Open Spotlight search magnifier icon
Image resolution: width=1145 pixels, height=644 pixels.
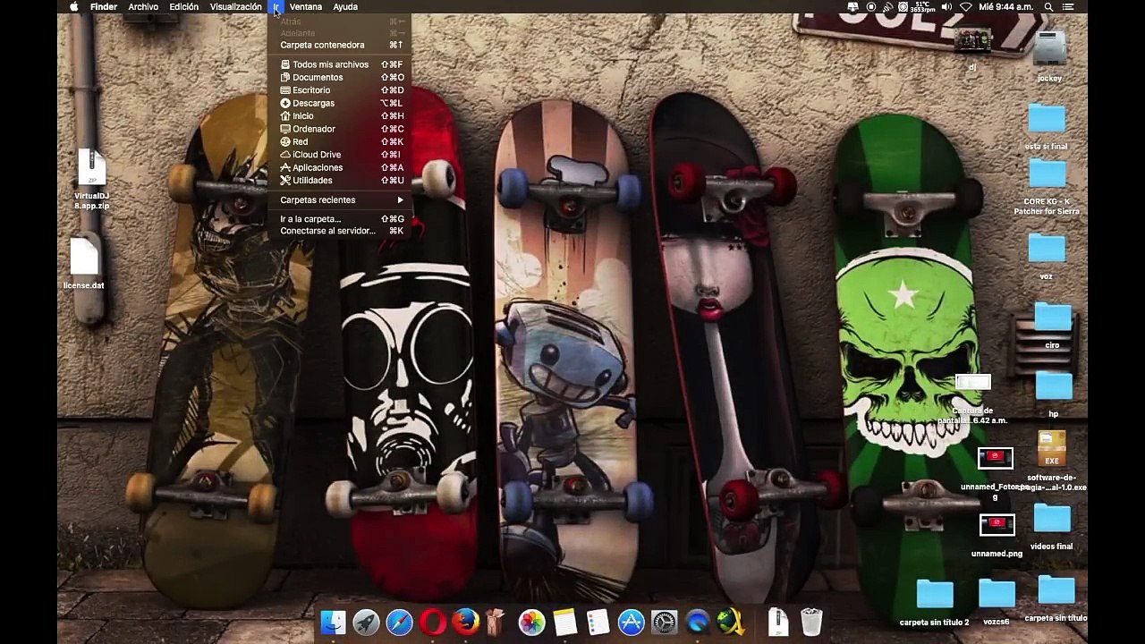coord(1048,6)
